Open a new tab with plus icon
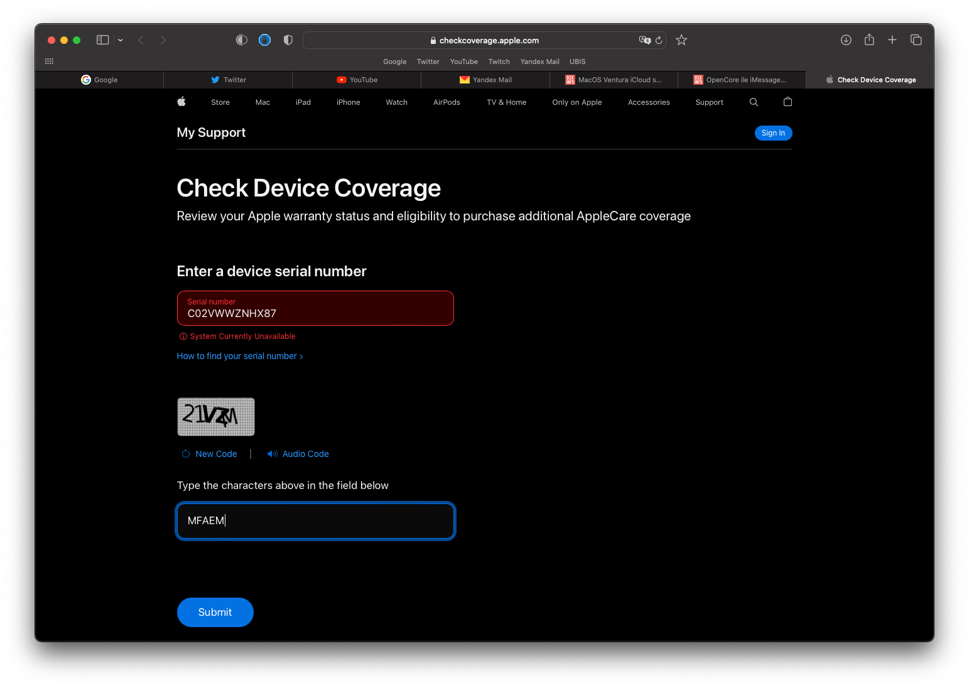The height and width of the screenshot is (688, 969). click(x=892, y=40)
